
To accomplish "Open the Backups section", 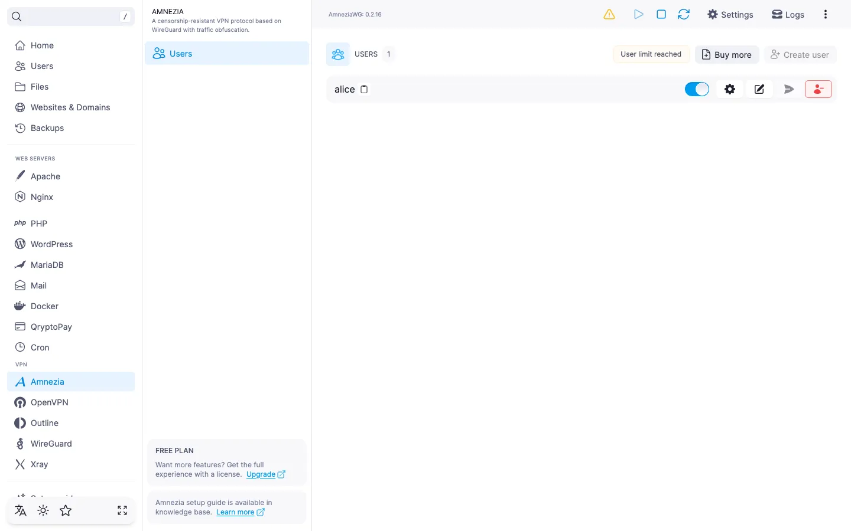I will [71, 128].
